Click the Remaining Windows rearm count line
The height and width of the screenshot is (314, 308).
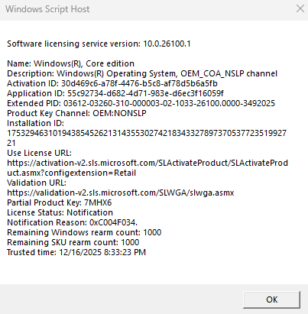(84, 232)
